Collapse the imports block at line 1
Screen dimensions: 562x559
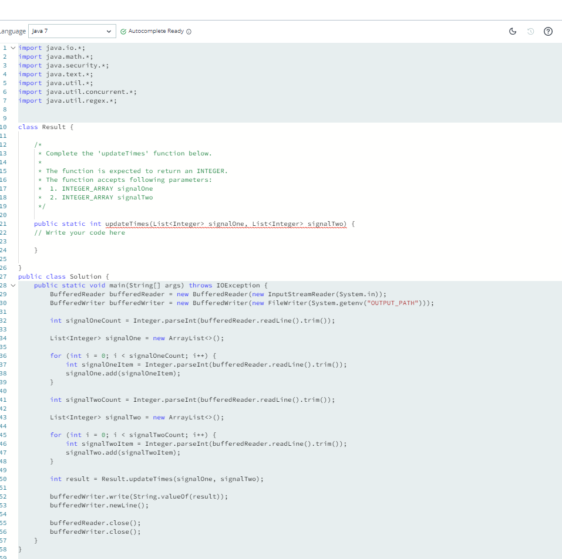(13, 48)
